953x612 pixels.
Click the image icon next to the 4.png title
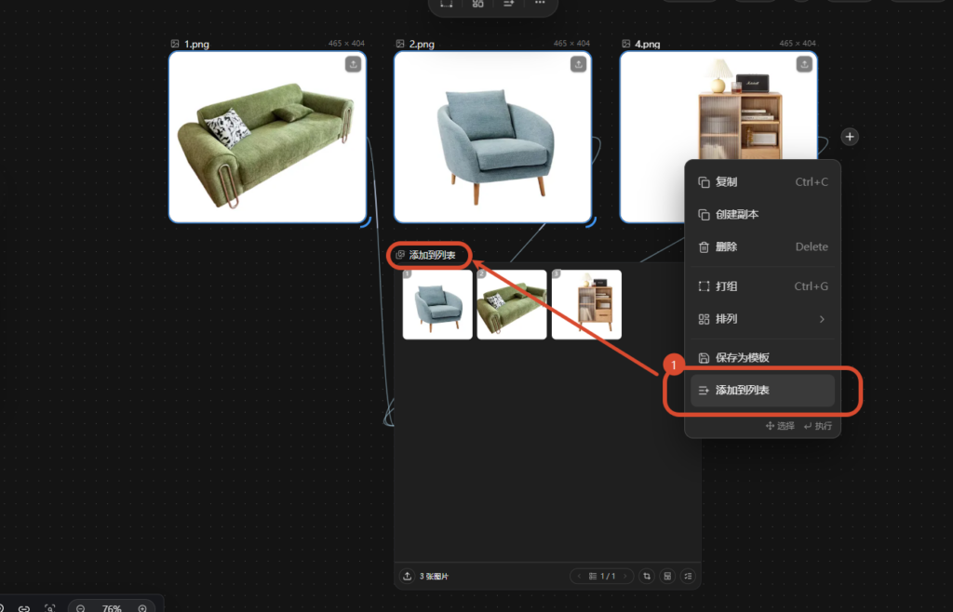(626, 44)
